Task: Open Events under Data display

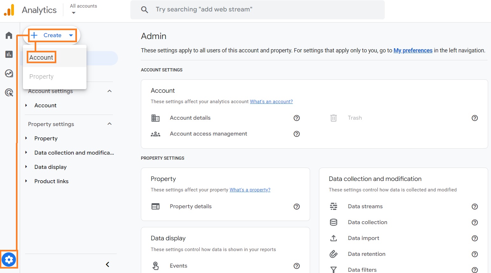Action: (178, 266)
